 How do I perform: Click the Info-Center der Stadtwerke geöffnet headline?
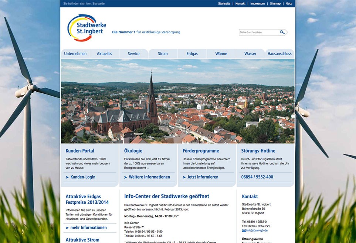[167, 196]
